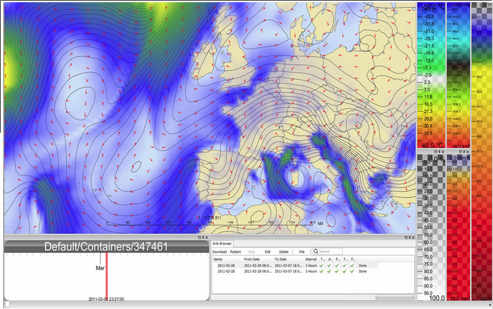The height and width of the screenshot is (309, 493).
Task: Click Edit in the Grib Browser toolbar
Action: [267, 252]
